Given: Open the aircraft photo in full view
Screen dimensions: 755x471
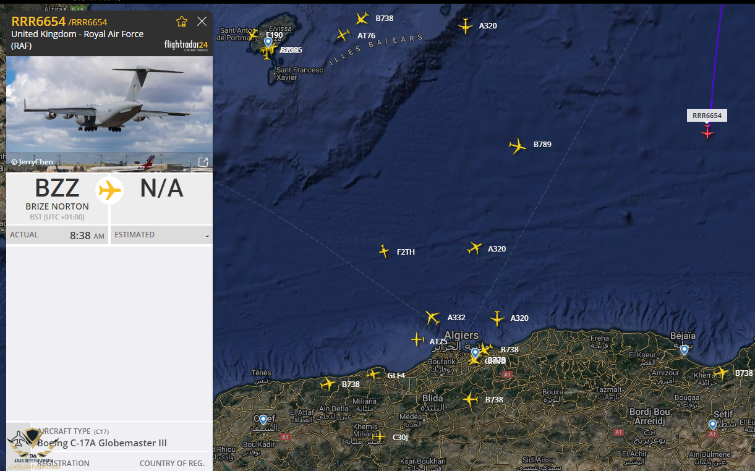Looking at the screenshot, I should (x=203, y=162).
